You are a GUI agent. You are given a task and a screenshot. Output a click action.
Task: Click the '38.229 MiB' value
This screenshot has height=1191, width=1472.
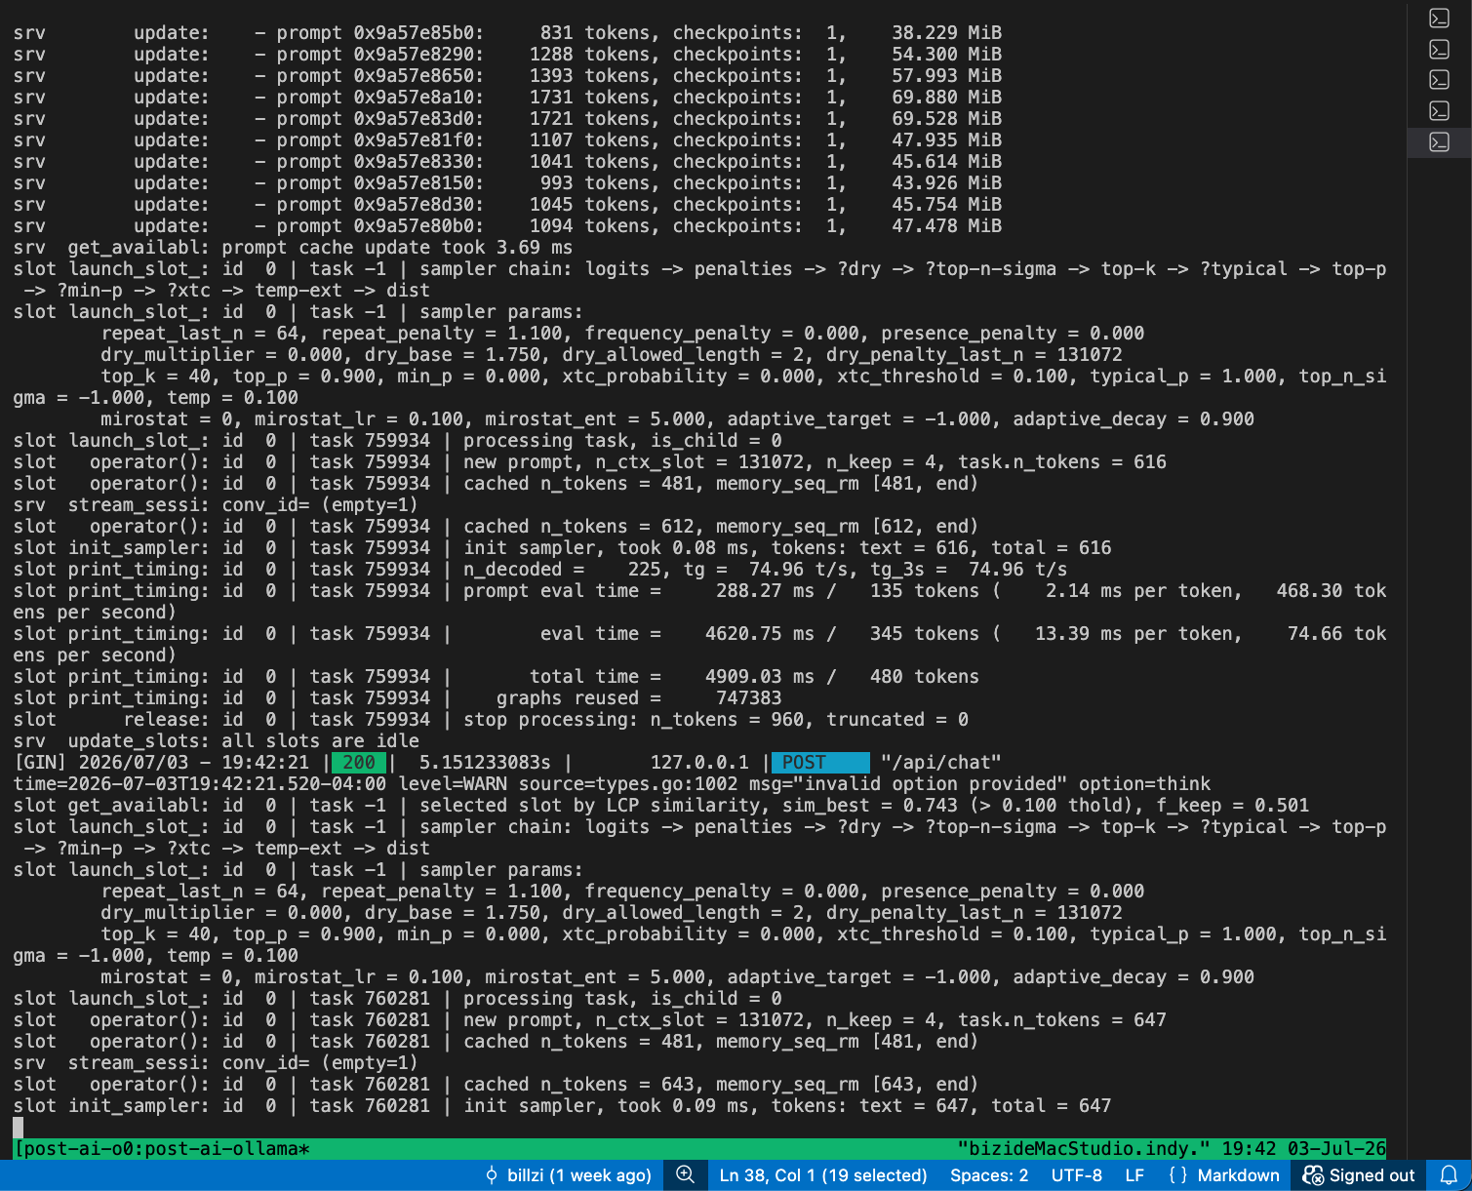[x=947, y=33]
